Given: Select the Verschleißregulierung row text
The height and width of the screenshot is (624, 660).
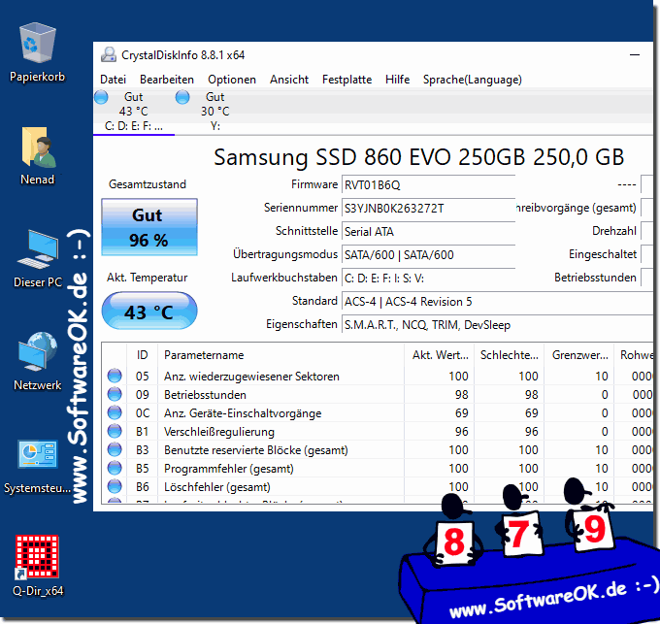Looking at the screenshot, I should point(219,432).
